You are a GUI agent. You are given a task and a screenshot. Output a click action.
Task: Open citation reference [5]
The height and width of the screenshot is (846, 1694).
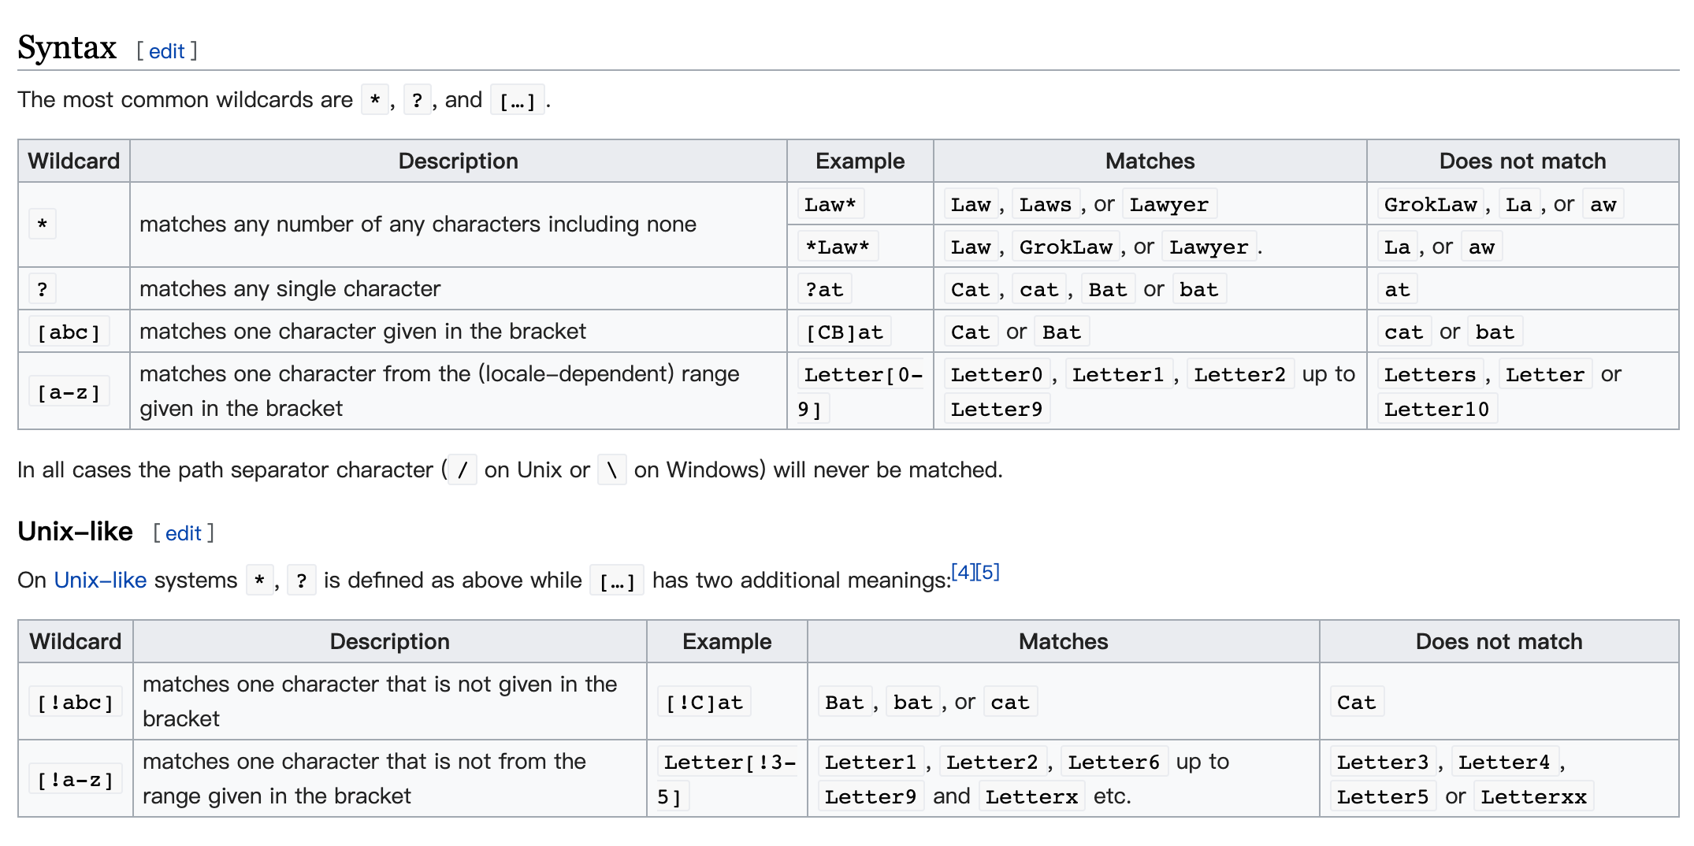[988, 573]
